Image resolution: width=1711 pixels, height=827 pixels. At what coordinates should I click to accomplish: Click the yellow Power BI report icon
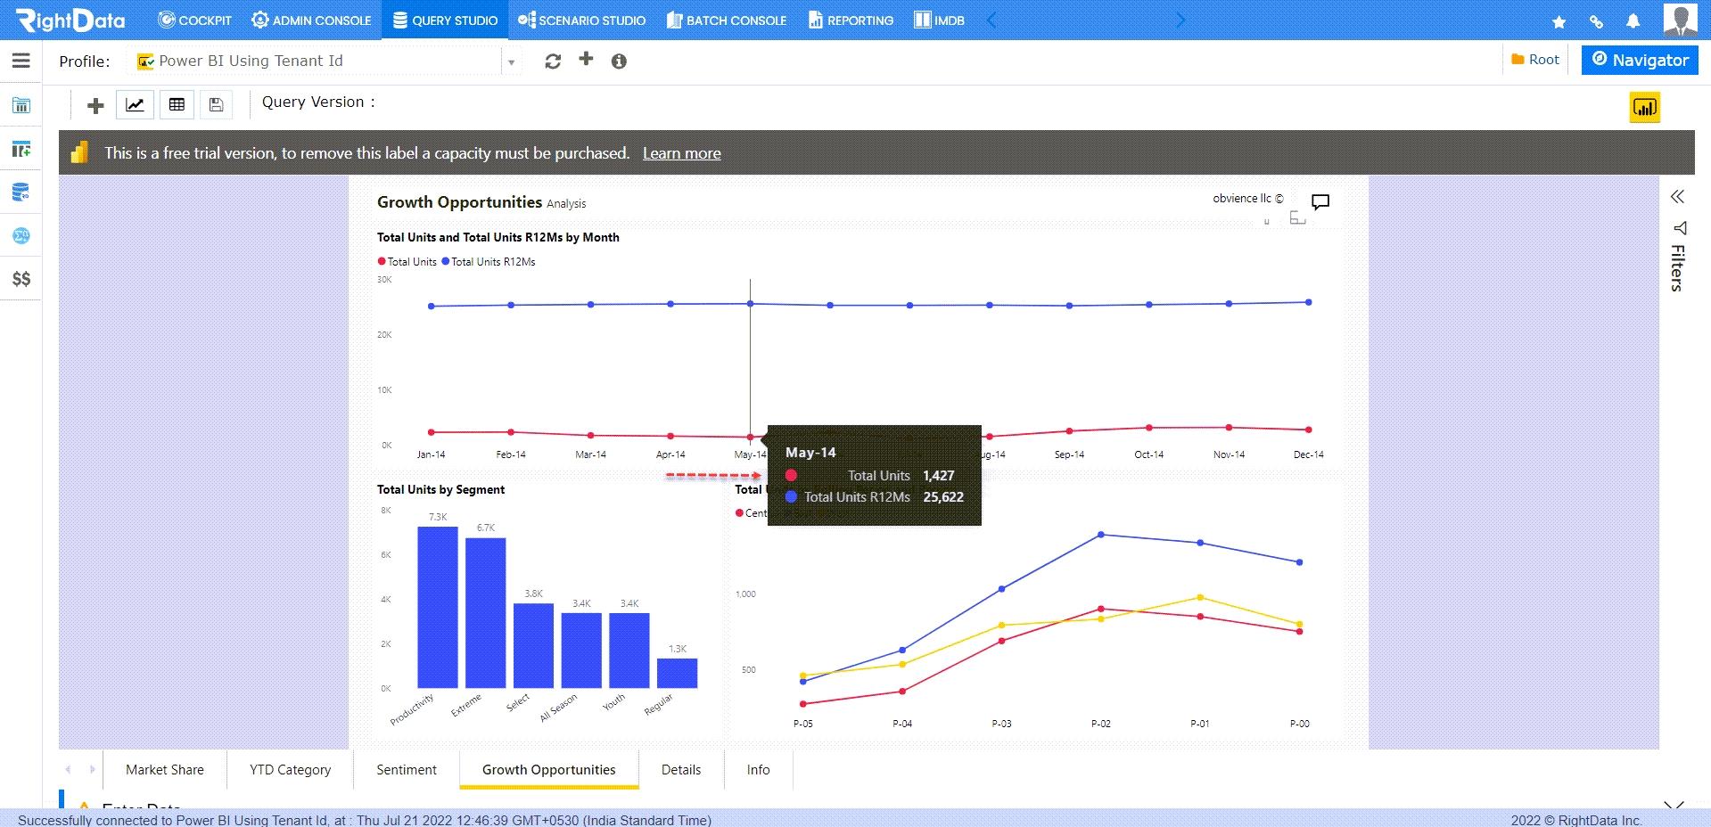1644,108
